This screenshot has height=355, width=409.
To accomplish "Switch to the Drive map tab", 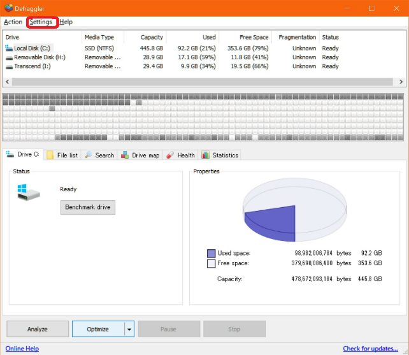I will (140, 155).
